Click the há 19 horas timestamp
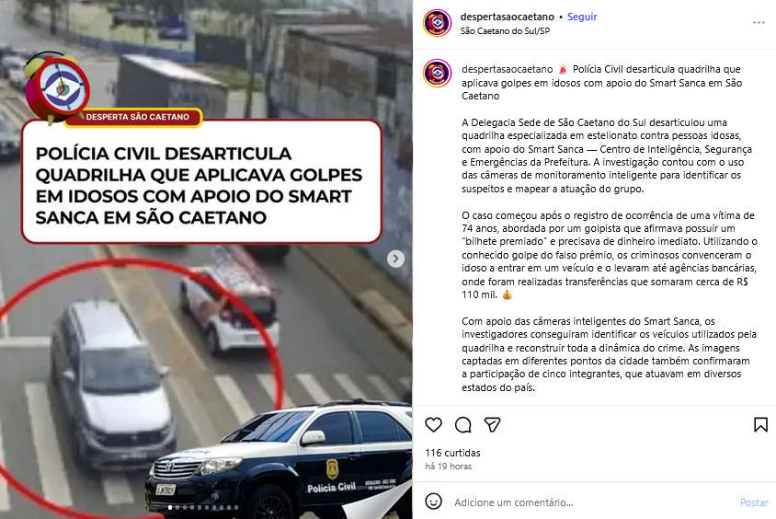 coord(449,466)
